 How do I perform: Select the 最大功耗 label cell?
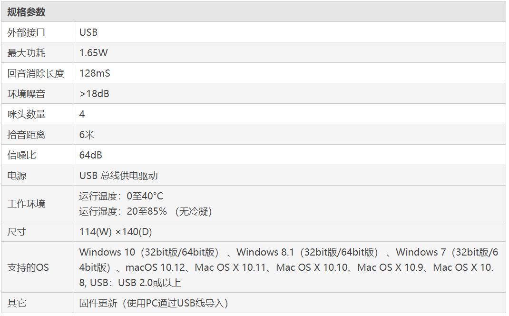point(37,53)
